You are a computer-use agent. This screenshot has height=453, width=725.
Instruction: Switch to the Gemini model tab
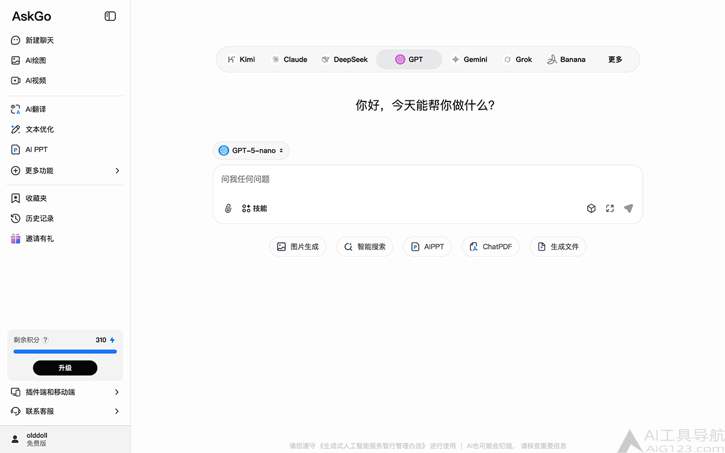tap(469, 59)
